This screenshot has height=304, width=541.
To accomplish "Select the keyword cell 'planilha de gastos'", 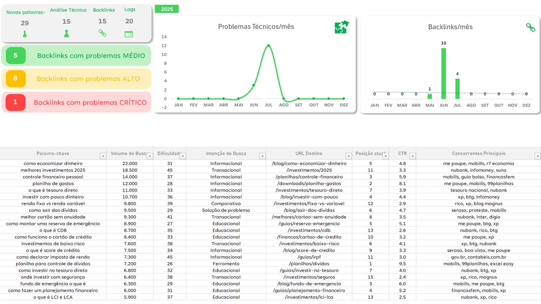I will click(x=53, y=184).
